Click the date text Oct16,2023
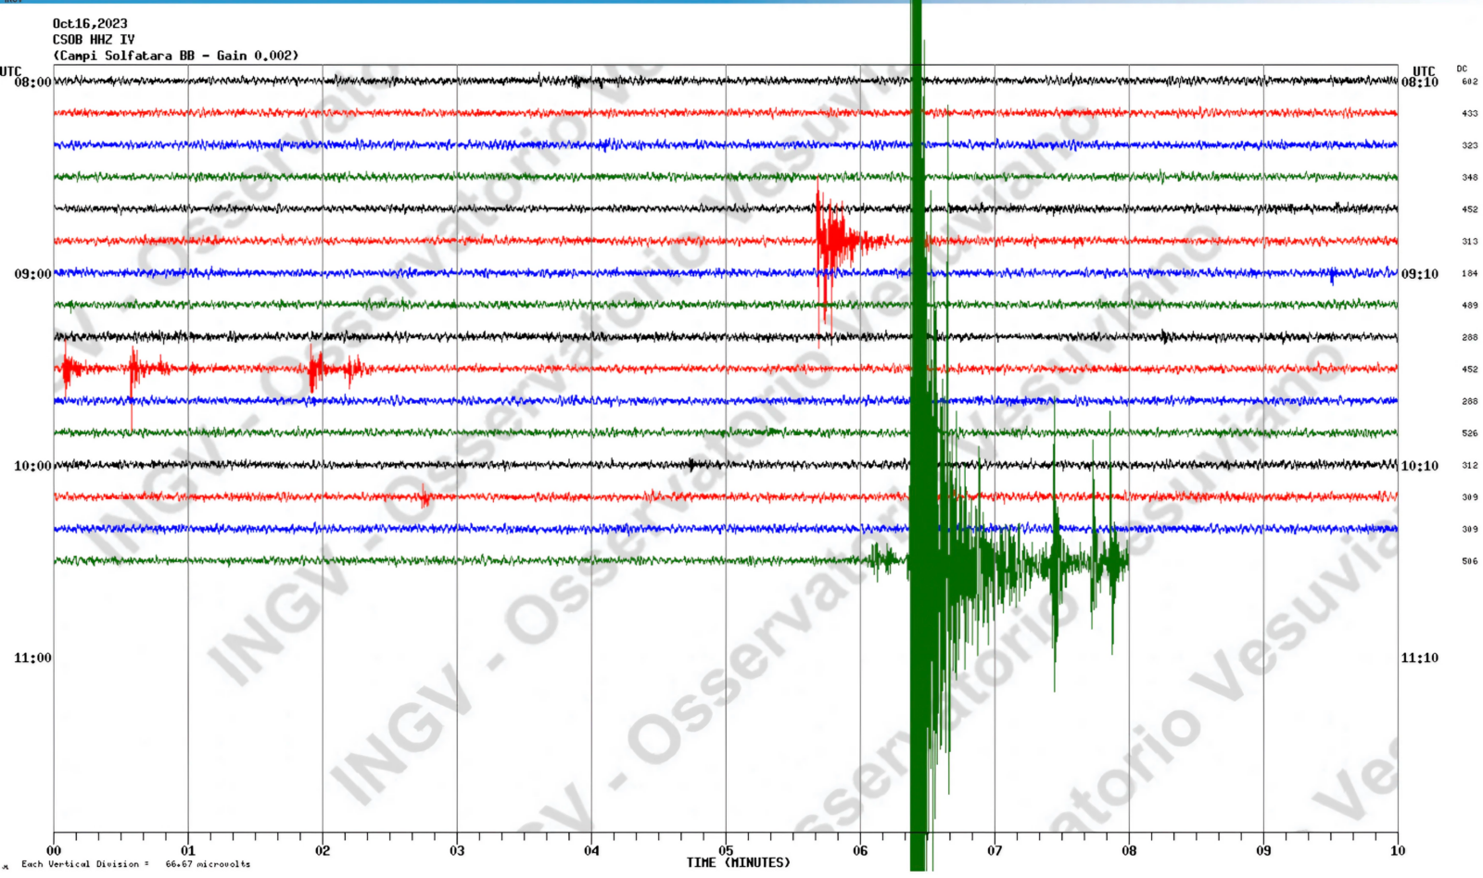This screenshot has height=878, width=1483. click(x=90, y=23)
